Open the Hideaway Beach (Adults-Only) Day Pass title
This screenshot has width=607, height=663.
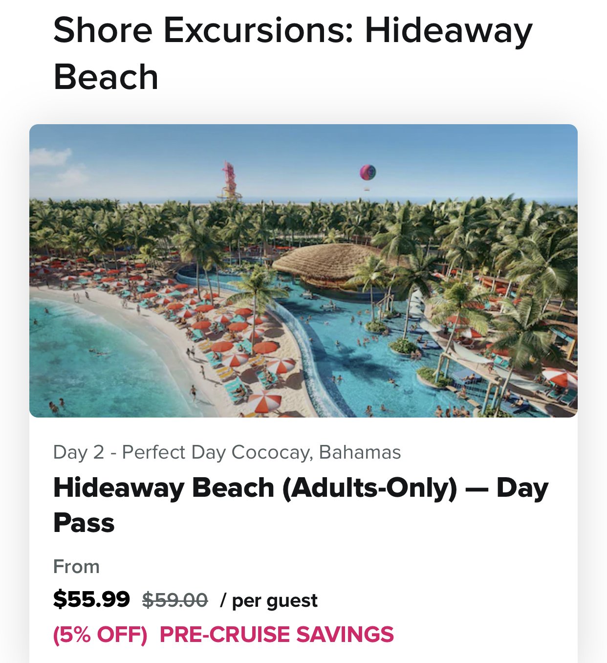[301, 505]
